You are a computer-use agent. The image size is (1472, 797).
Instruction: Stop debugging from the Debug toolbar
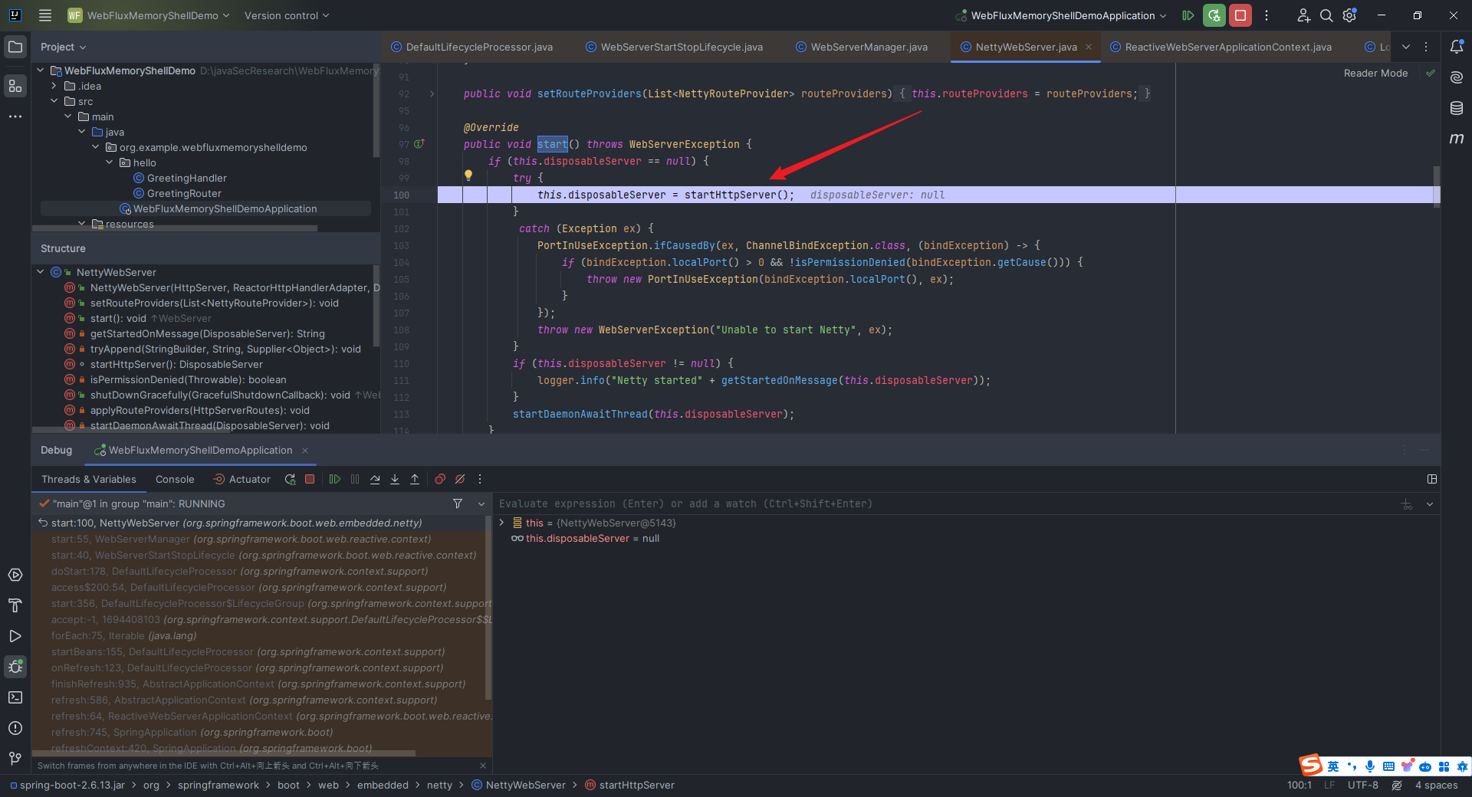tap(310, 479)
